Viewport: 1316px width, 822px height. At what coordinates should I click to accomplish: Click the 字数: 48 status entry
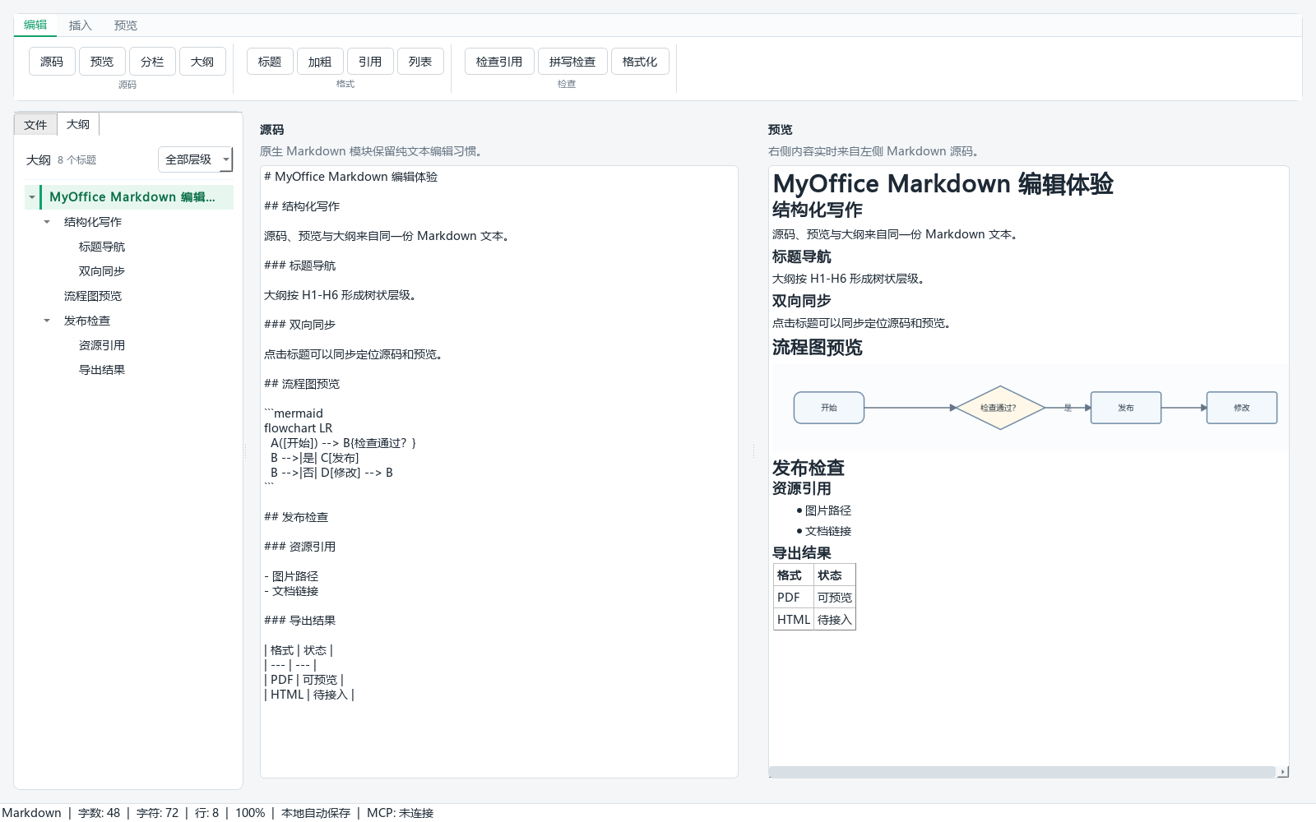[99, 813]
